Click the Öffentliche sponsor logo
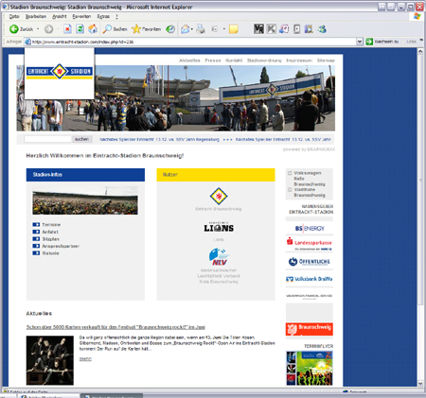This screenshot has width=426, height=398. [310, 262]
